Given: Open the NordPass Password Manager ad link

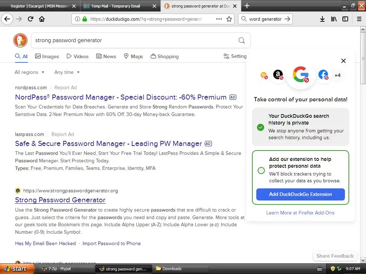Looking at the screenshot, I should pos(121,97).
